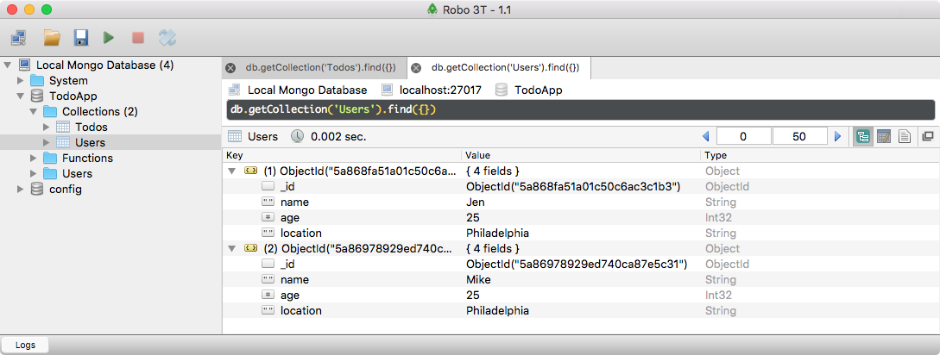The image size is (940, 355).
Task: Click the Connect to database toolbar icon
Action: point(19,38)
